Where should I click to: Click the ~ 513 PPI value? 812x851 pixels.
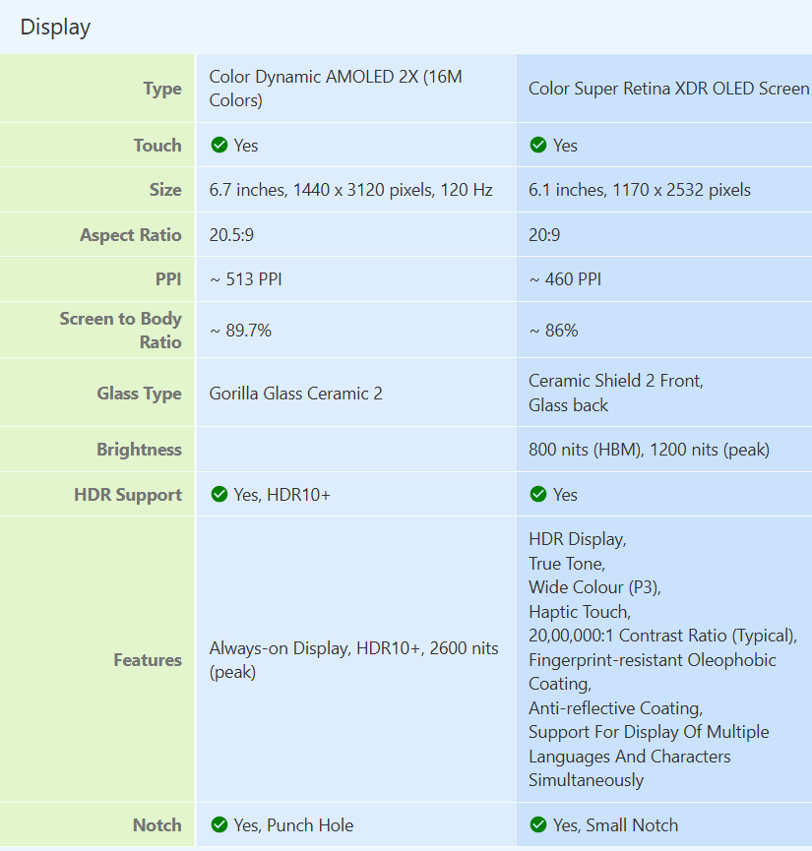coord(245,279)
